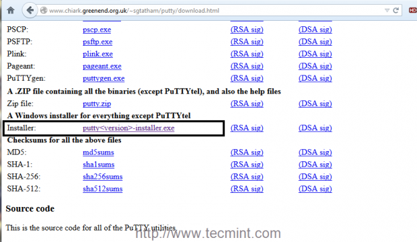Download putty<version>-installer.exe
Image resolution: width=417 pixels, height=242 pixels.
128,128
